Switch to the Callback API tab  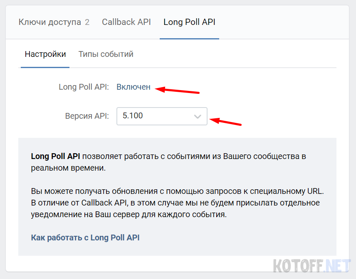[x=126, y=22]
